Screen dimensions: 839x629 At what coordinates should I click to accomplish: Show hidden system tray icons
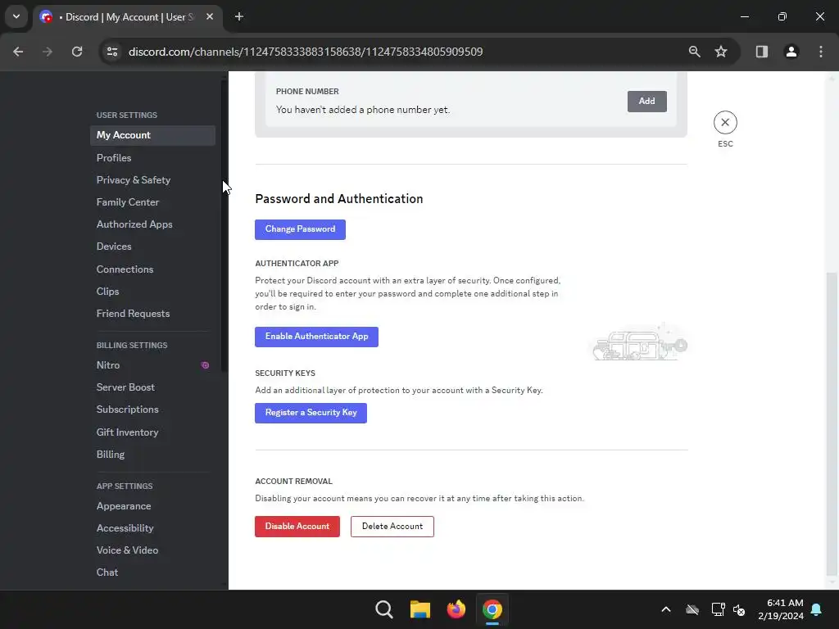click(665, 609)
